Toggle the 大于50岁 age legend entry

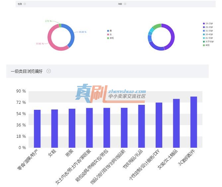[208, 42]
